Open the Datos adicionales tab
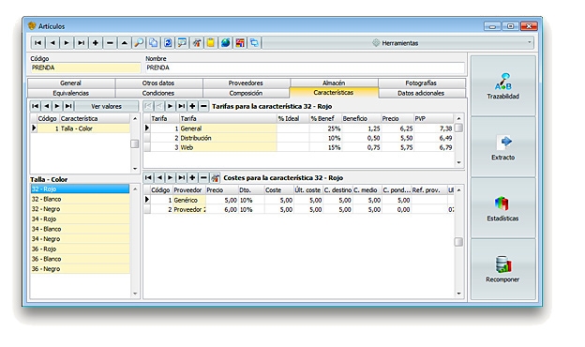The height and width of the screenshot is (347, 585). pyautogui.click(x=421, y=93)
